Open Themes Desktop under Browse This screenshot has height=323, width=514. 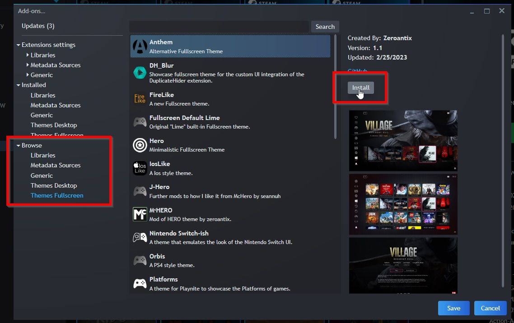pos(54,185)
